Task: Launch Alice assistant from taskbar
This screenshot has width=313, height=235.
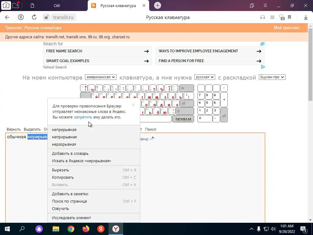Action: (39, 229)
